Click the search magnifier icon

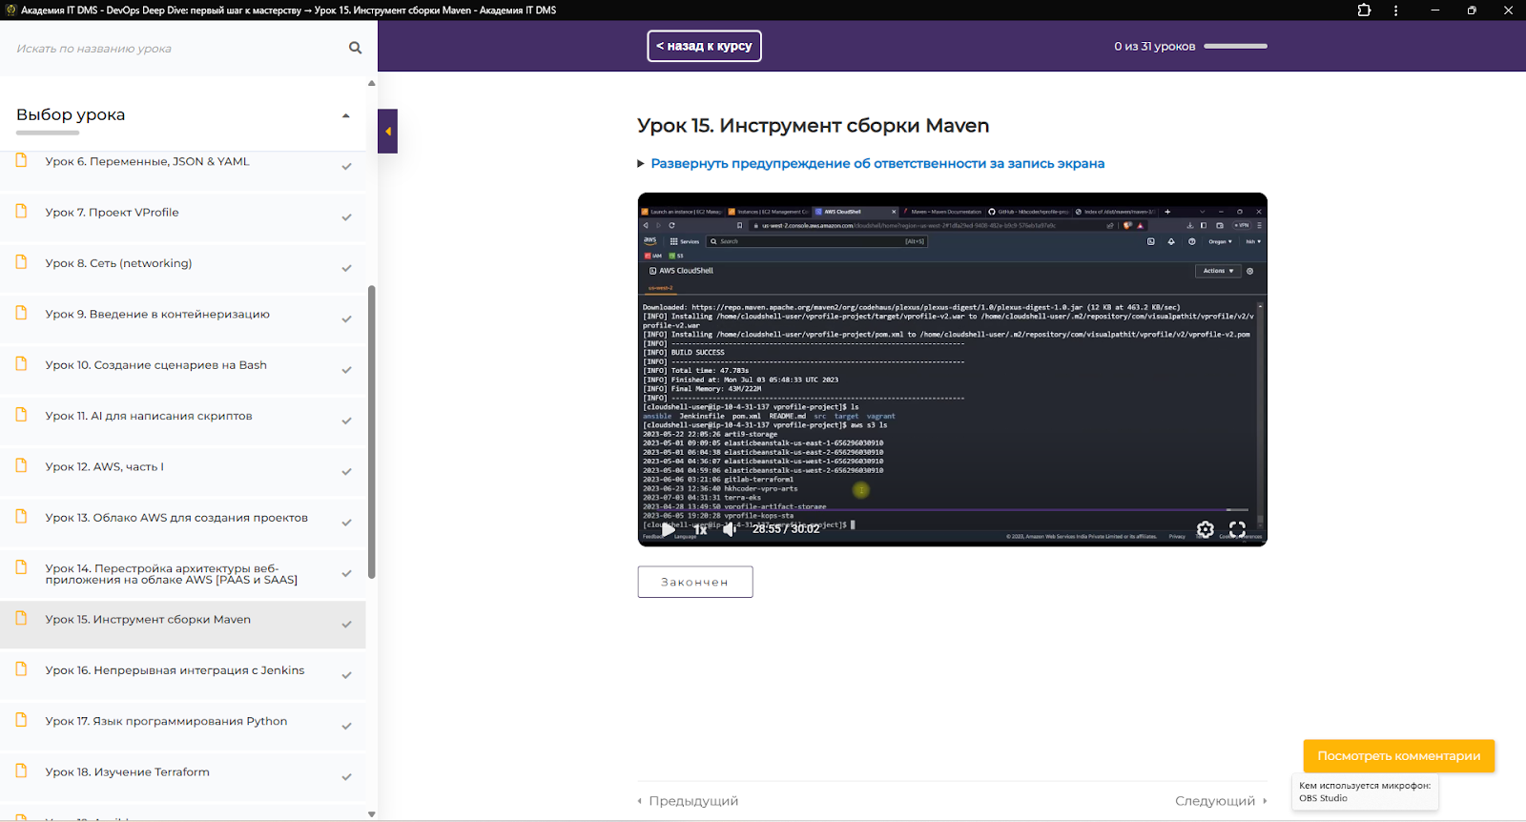(355, 48)
